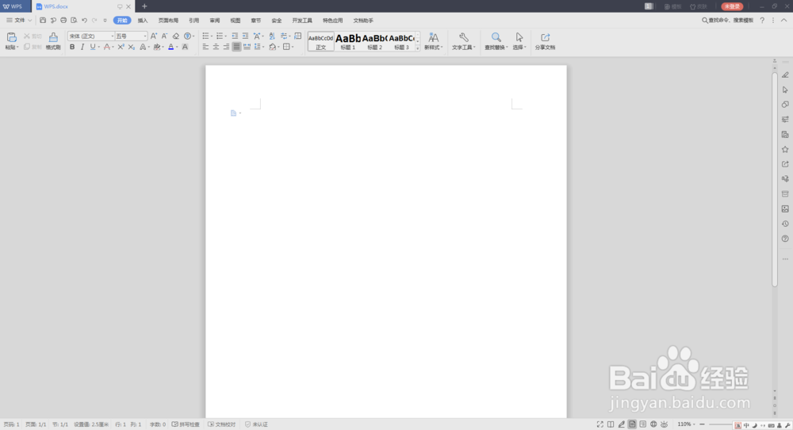793x430 pixels.
Task: Open the 开发工具 ribbon tab
Action: (302, 21)
